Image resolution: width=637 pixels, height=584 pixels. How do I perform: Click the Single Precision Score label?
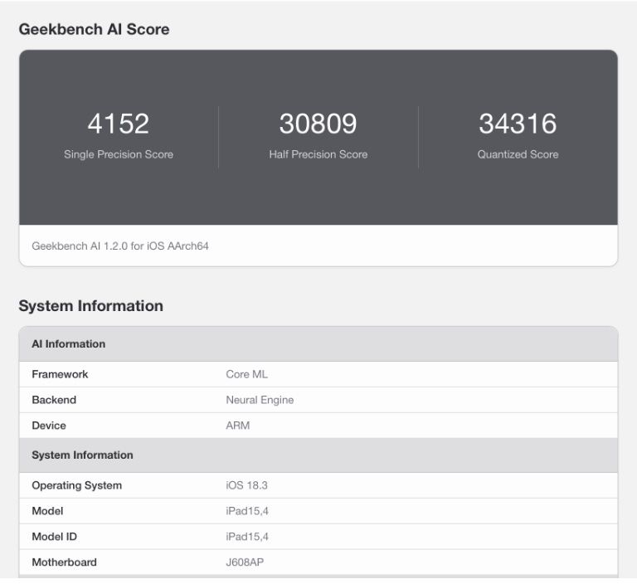[119, 154]
